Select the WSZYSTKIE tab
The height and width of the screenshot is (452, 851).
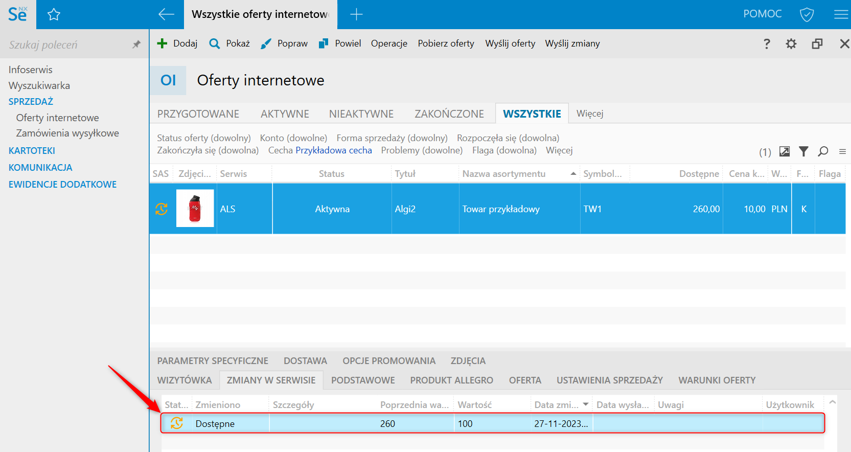pos(532,114)
